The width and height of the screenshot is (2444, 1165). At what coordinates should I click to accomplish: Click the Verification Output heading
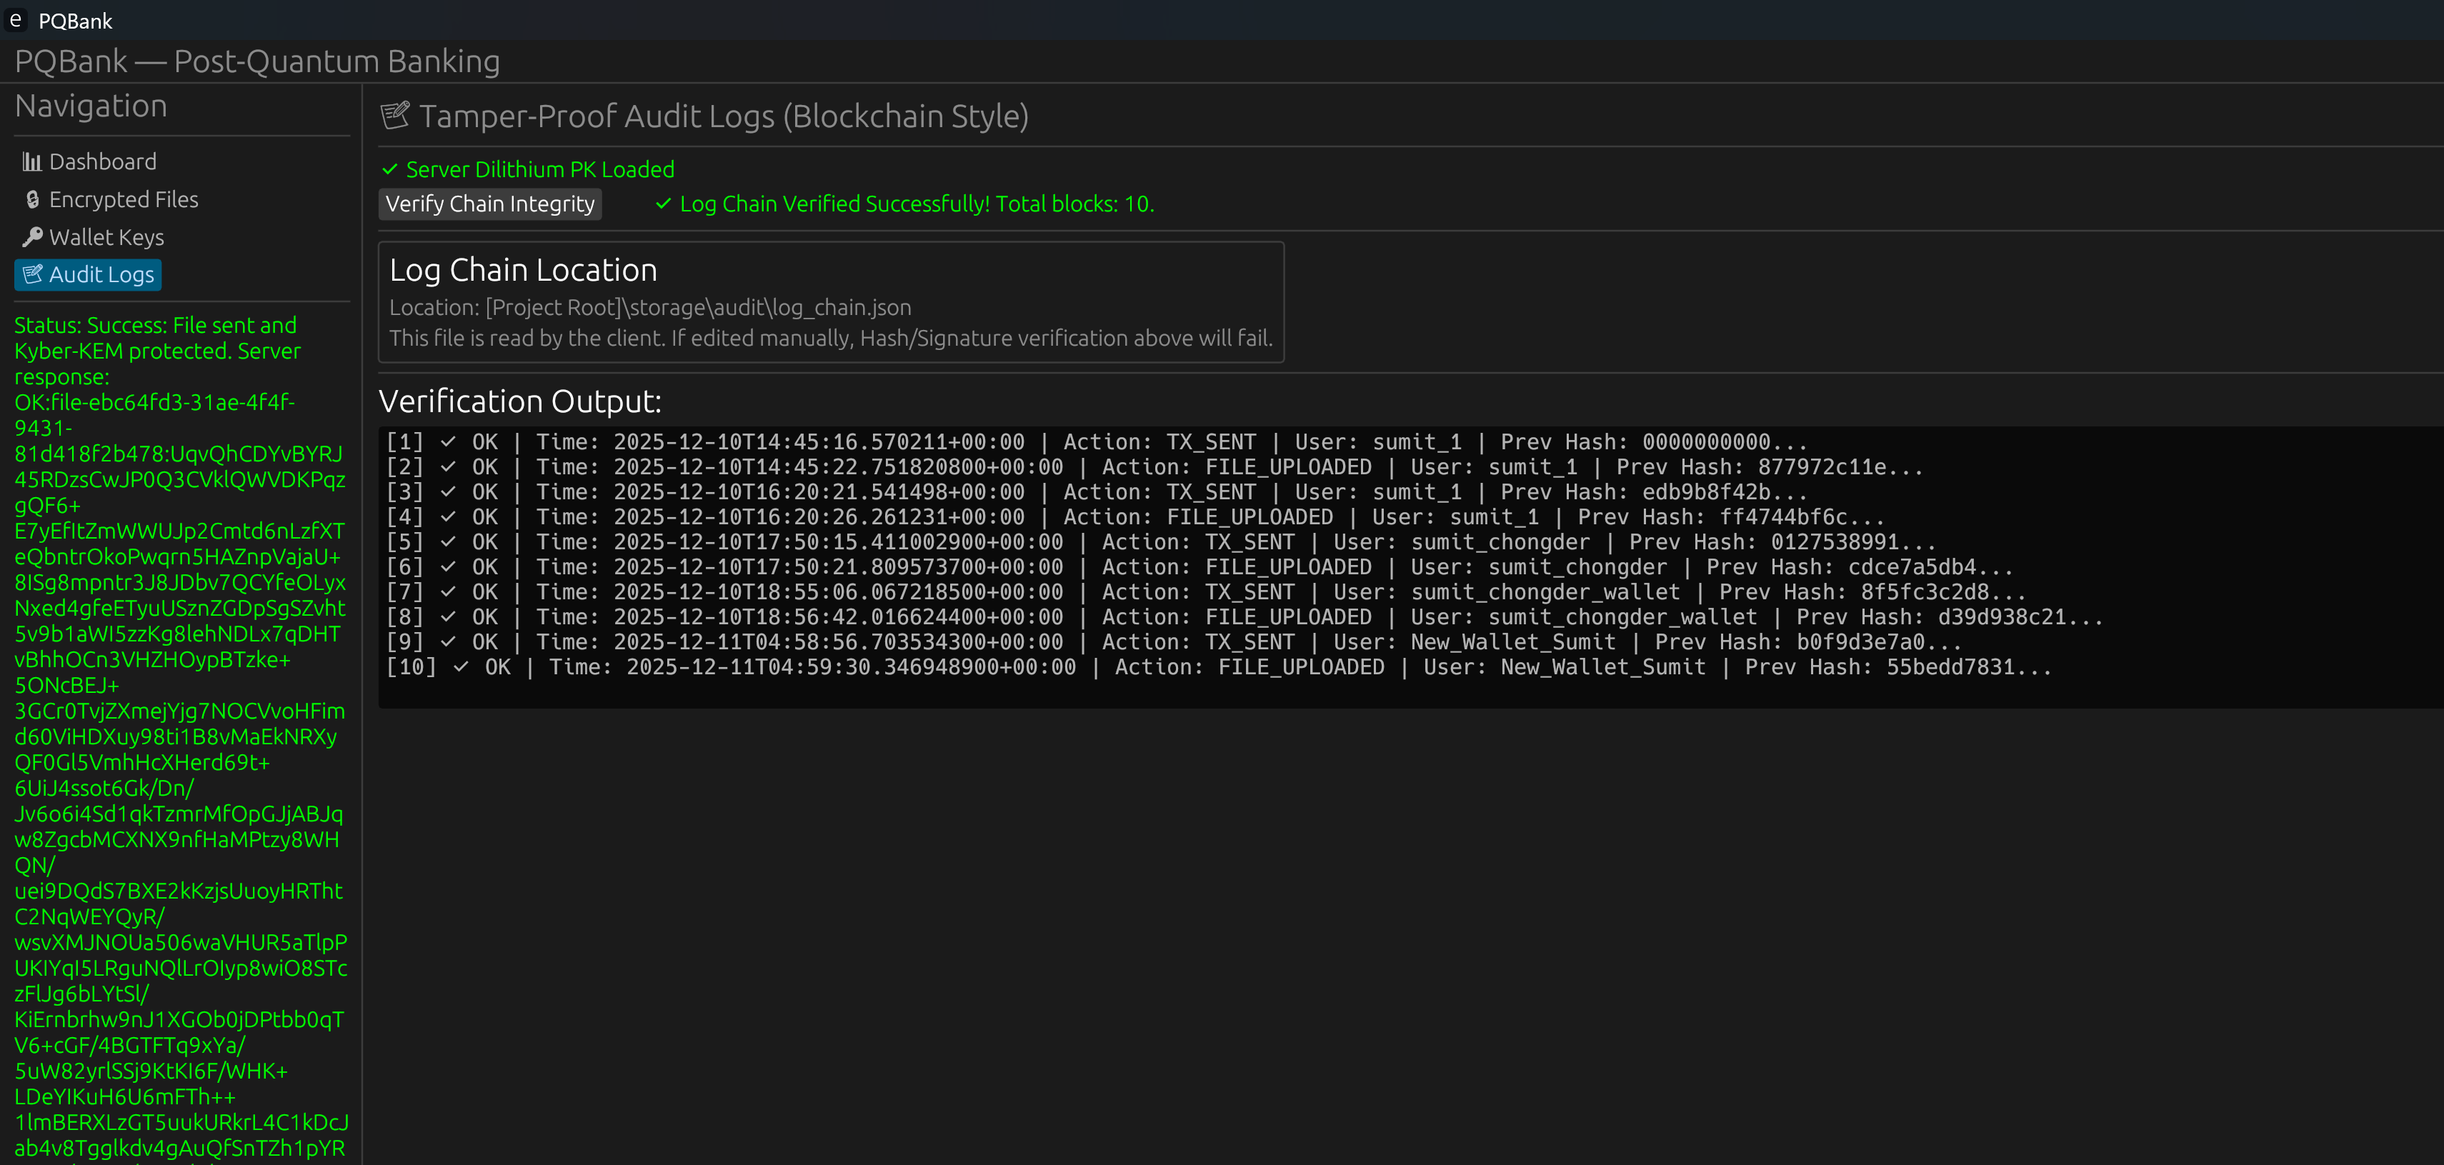[519, 401]
